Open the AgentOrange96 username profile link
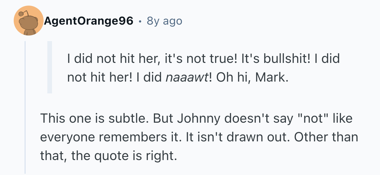This screenshot has height=175, width=380. coord(88,21)
